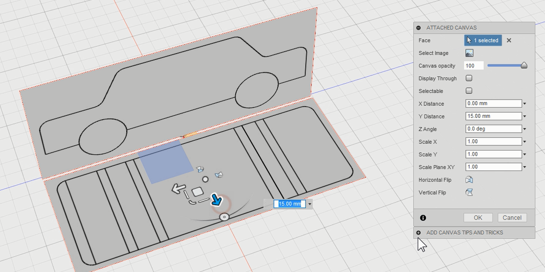This screenshot has width=545, height=272.
Task: Click the L-shaped corner scale manipulator
Action: pos(192,201)
